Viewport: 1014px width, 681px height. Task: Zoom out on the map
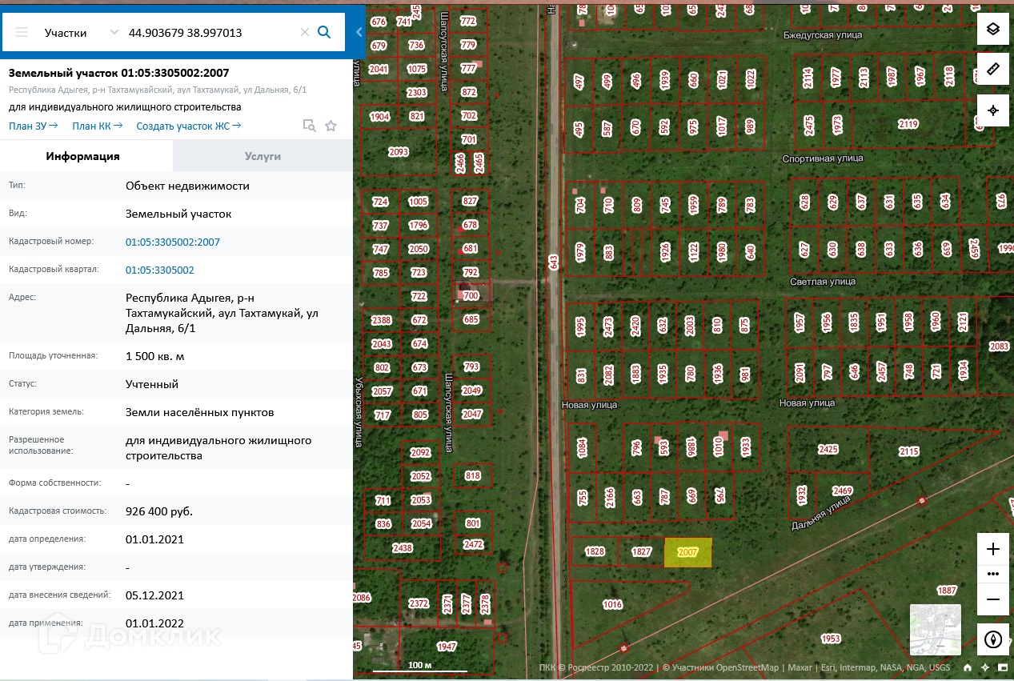(992, 599)
